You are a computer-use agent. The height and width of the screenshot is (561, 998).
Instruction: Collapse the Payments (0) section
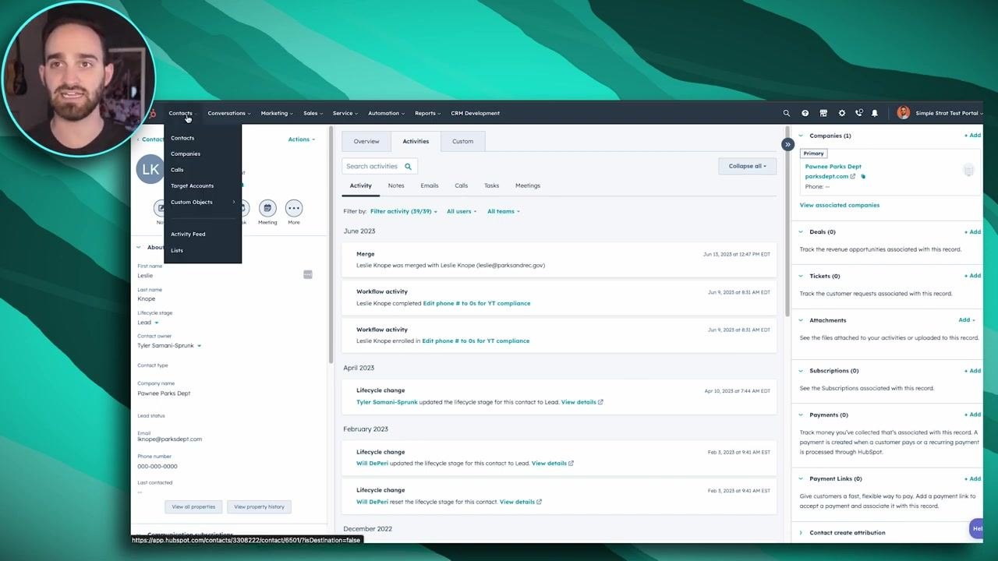(x=801, y=415)
